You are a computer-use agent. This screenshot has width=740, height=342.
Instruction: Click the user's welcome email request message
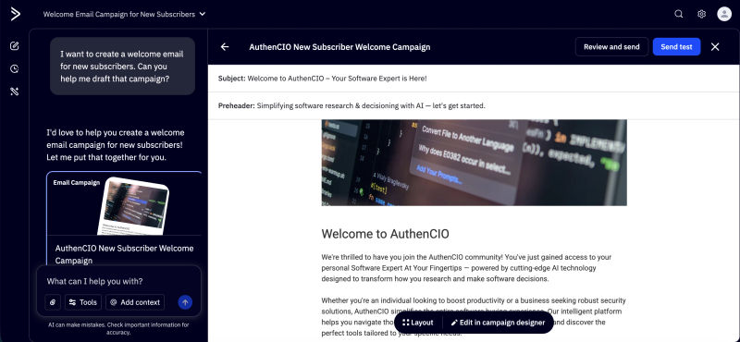point(122,67)
